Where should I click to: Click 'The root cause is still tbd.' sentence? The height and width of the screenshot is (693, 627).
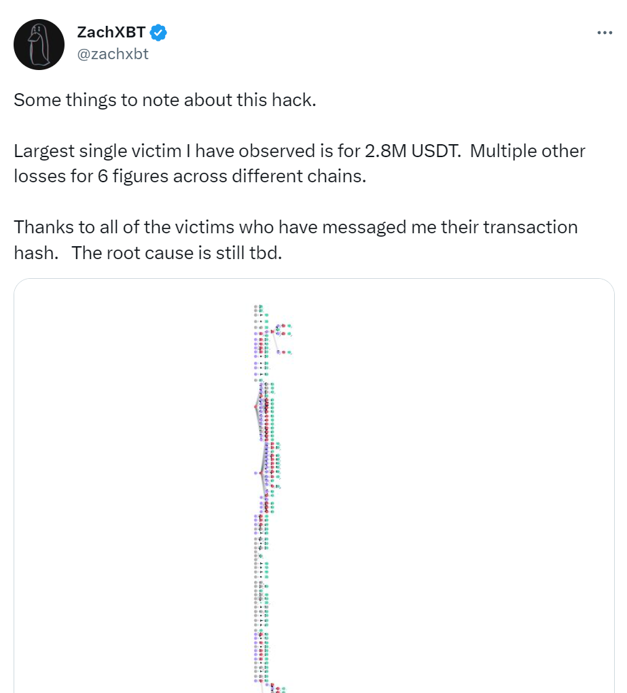pyautogui.click(x=177, y=253)
